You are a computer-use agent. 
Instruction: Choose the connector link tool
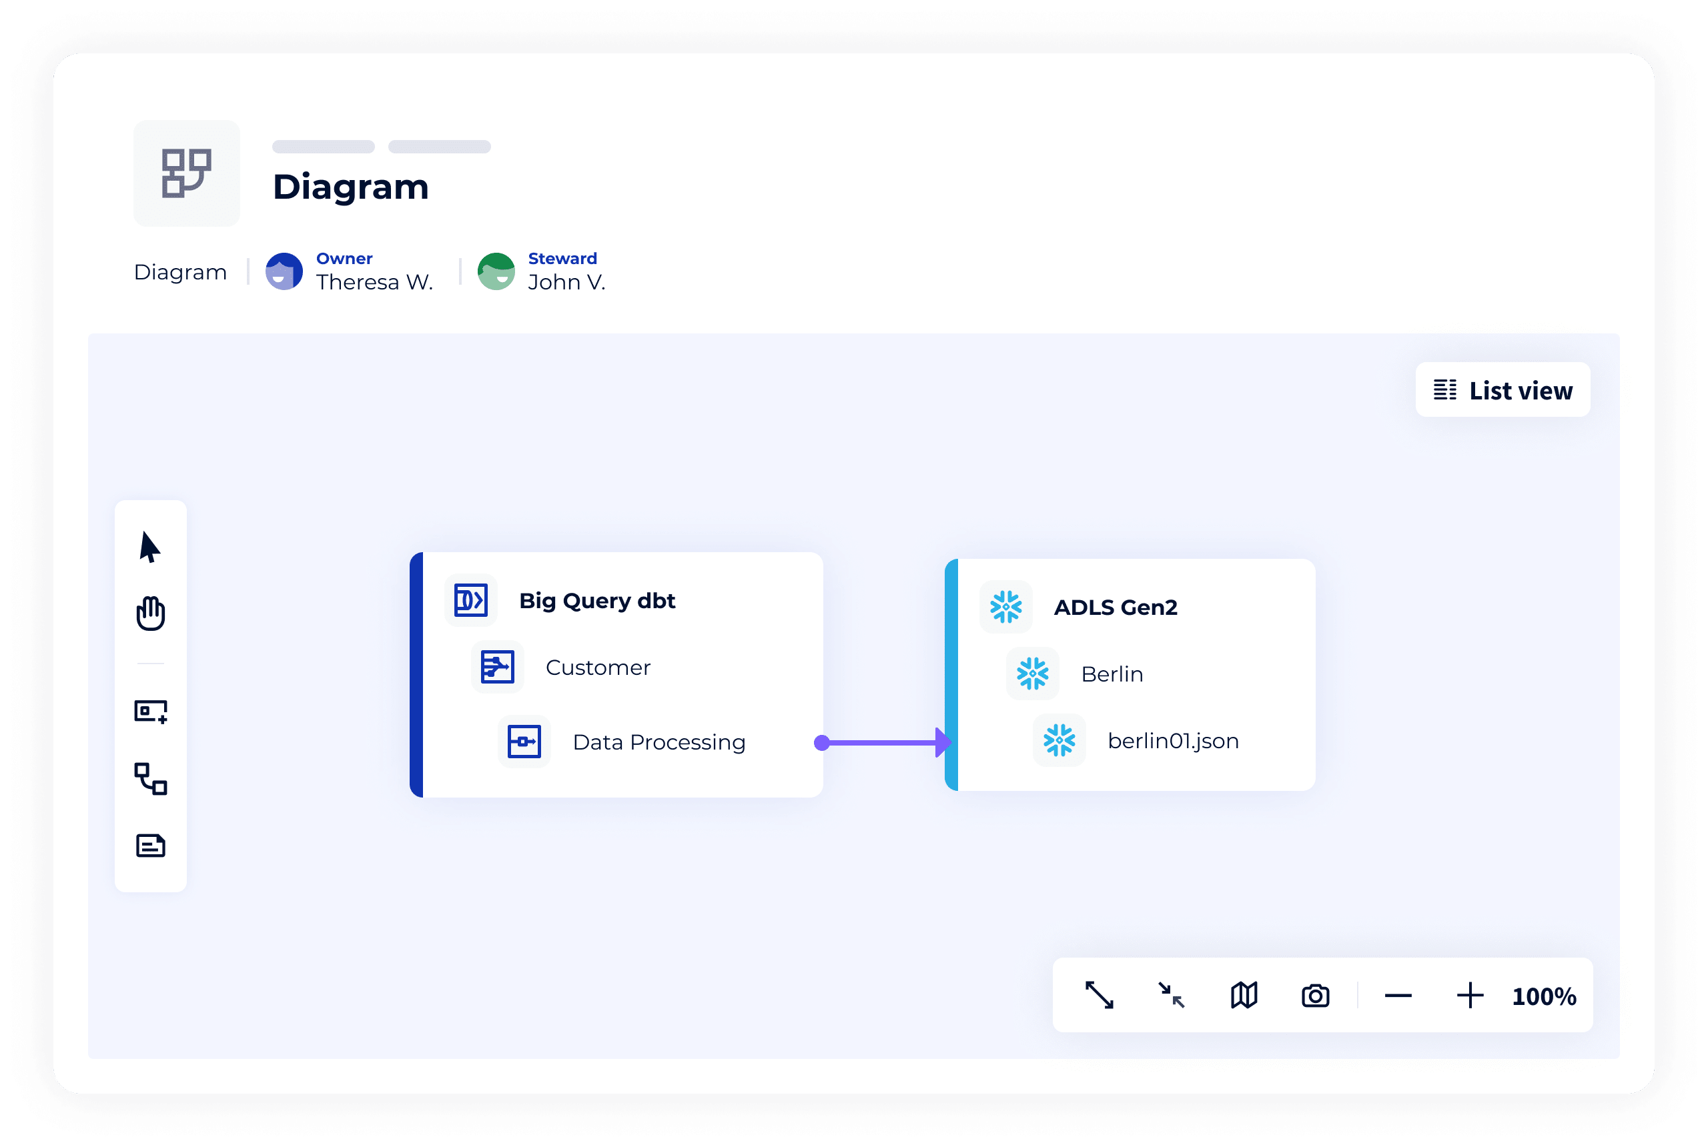pyautogui.click(x=151, y=779)
